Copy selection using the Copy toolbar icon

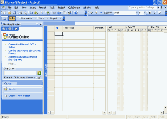(31, 13)
